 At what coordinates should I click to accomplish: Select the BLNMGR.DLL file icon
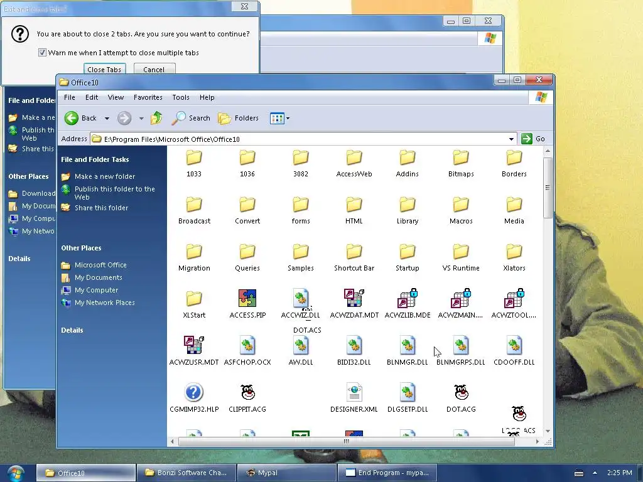(407, 345)
